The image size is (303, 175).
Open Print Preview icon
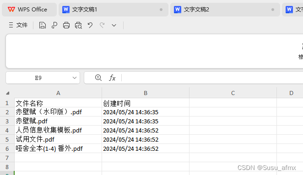coord(78,25)
